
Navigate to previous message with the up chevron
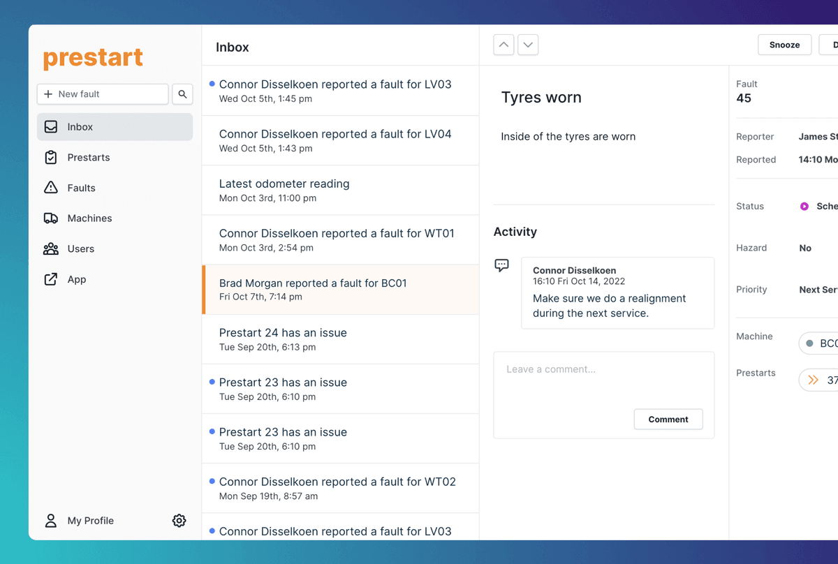[x=503, y=44]
